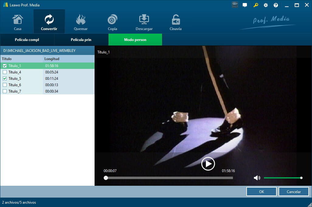Click the Cancelar button
Image resolution: width=312 pixels, height=207 pixels.
click(294, 192)
